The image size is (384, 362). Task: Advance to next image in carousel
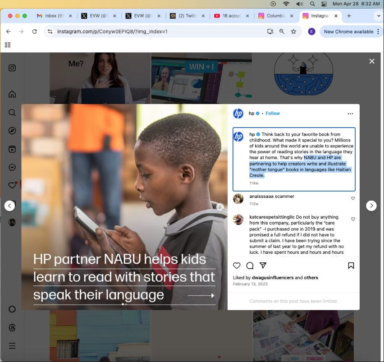[220, 207]
